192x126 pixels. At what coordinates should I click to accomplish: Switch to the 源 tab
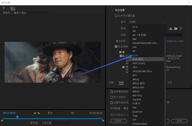pyautogui.click(x=4, y=8)
